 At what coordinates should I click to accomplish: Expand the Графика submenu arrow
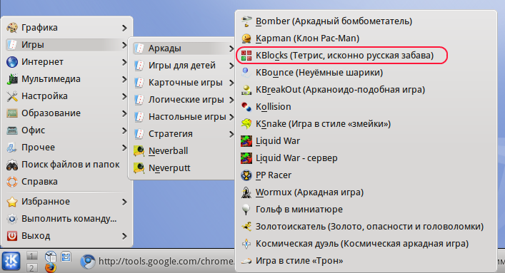[x=124, y=28]
